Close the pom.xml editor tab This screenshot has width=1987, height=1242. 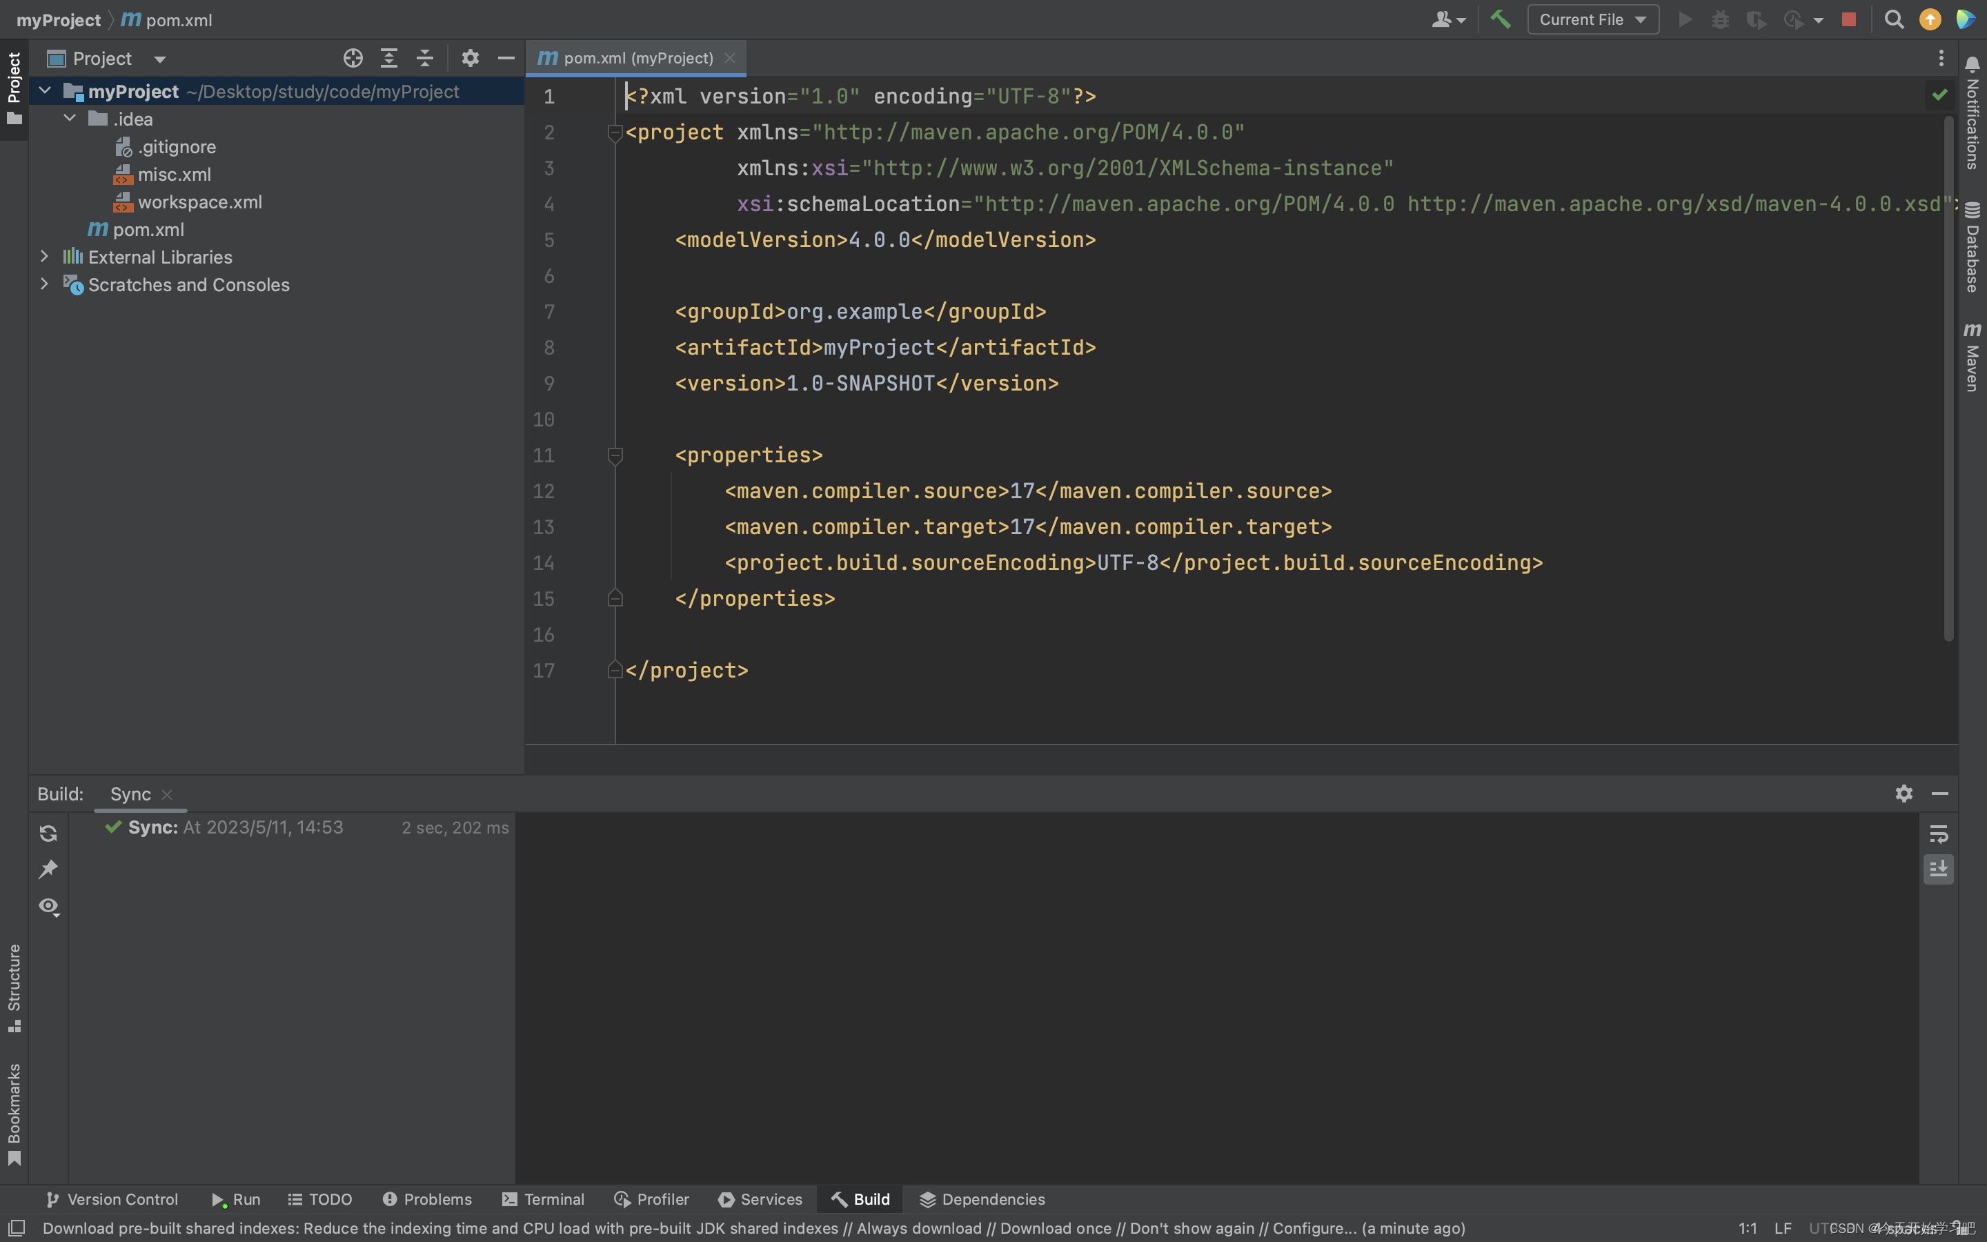(730, 59)
